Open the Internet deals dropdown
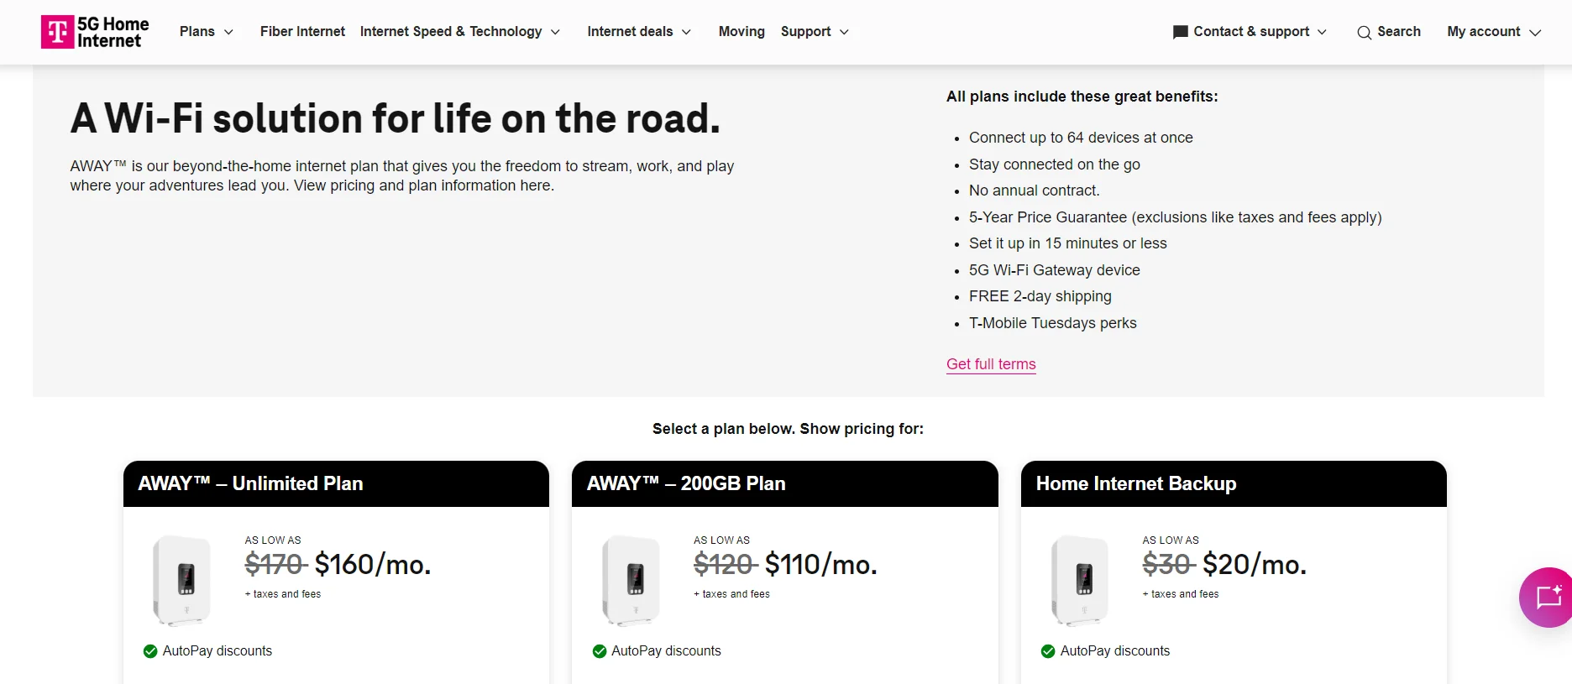1572x684 pixels. click(639, 32)
